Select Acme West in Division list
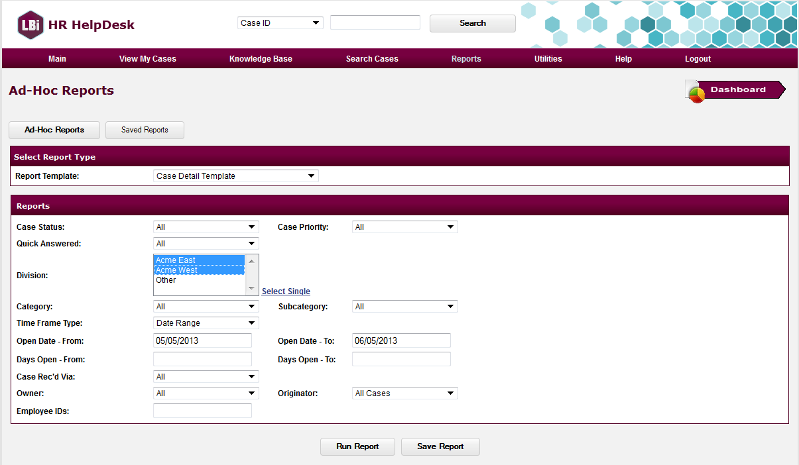799x465 pixels. coord(199,270)
